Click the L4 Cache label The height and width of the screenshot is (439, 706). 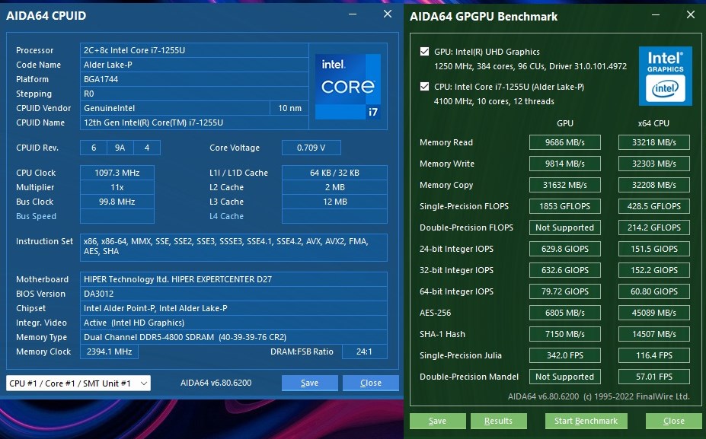click(x=226, y=216)
